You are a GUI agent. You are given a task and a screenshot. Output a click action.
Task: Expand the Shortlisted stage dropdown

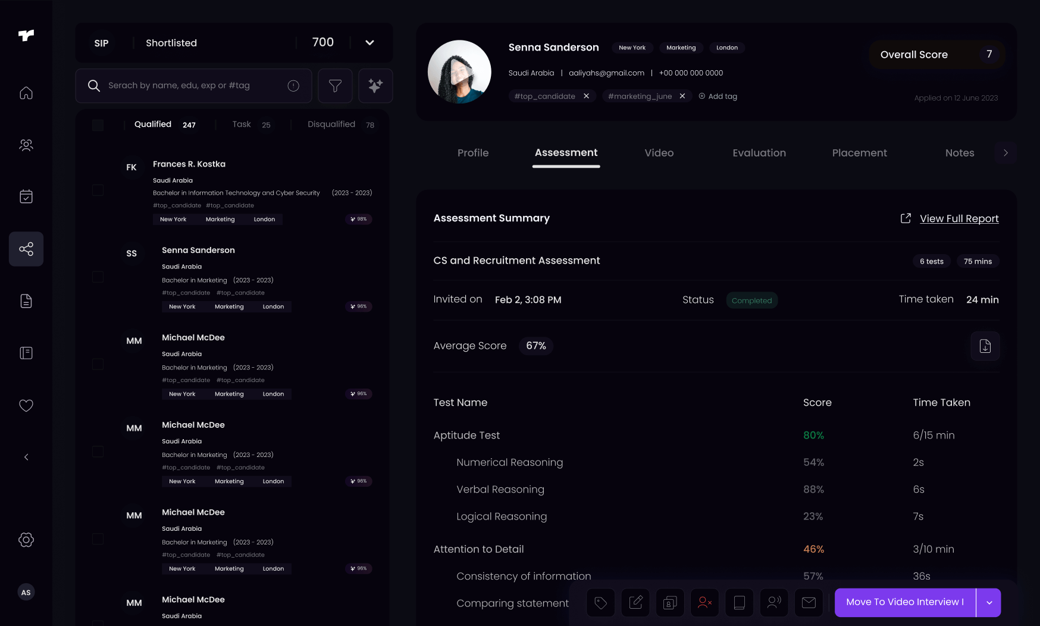[369, 43]
